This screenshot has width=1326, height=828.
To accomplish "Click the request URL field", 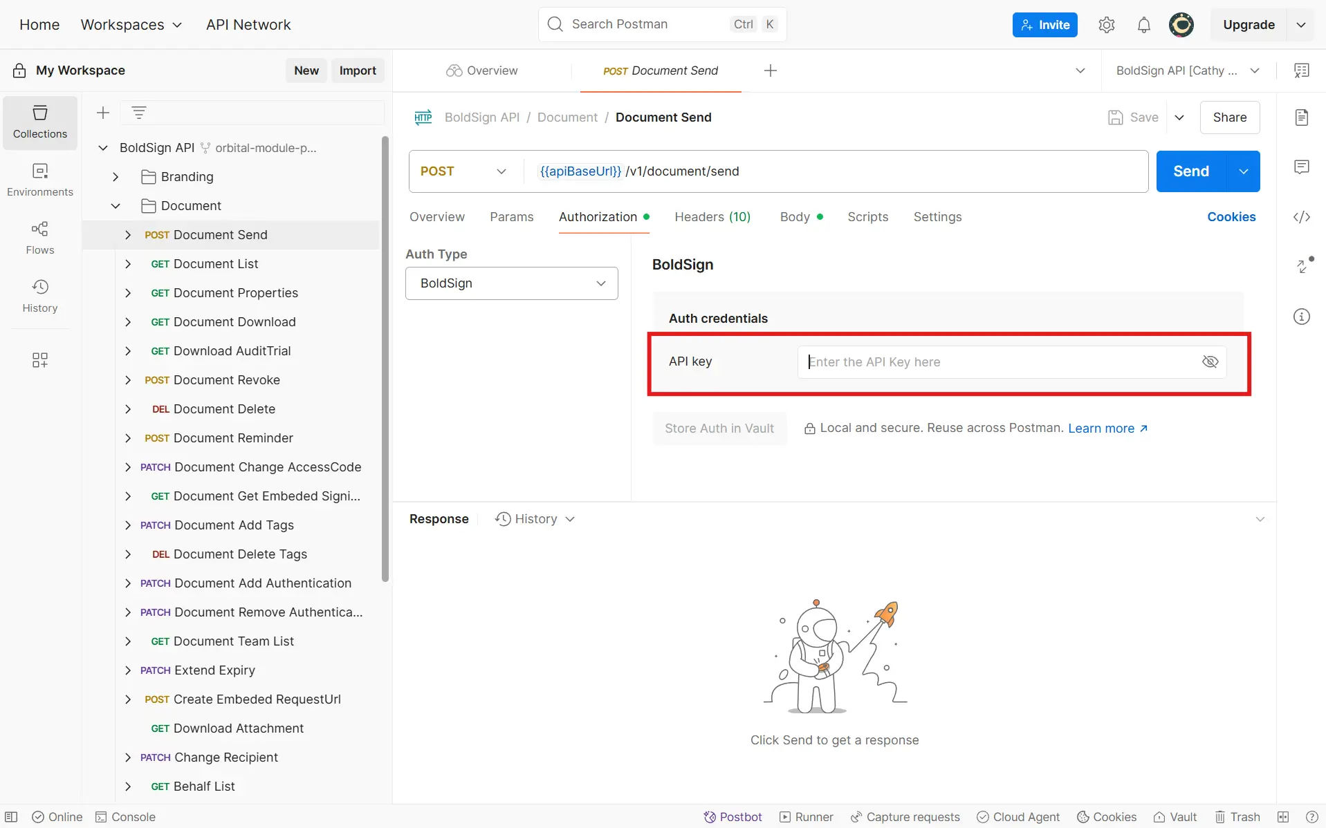I will (x=836, y=171).
